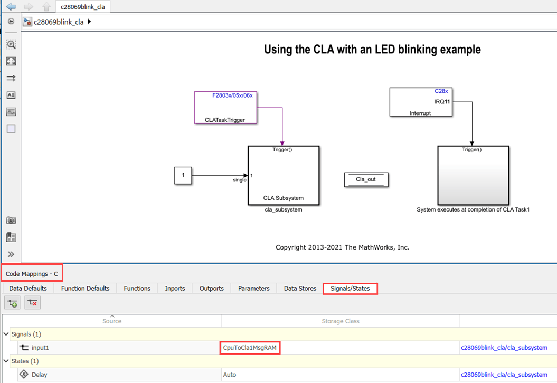Select the CpuToCla1MsgRAM storage class cell
Viewport: 557px width, 383px height.
tap(250, 348)
